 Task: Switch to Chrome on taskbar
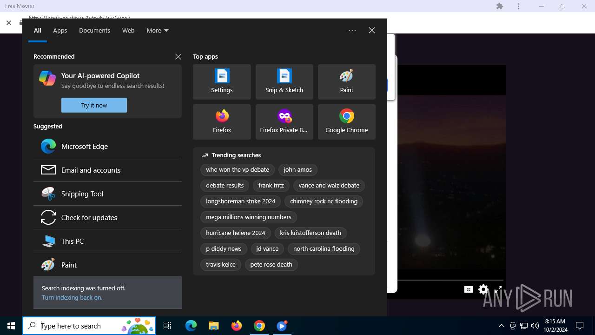[259, 326]
